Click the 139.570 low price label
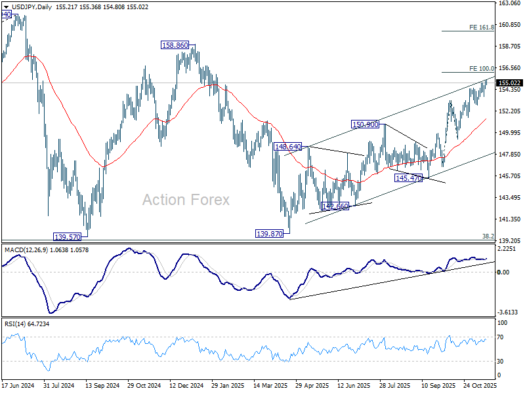525x393 pixels. 68,237
